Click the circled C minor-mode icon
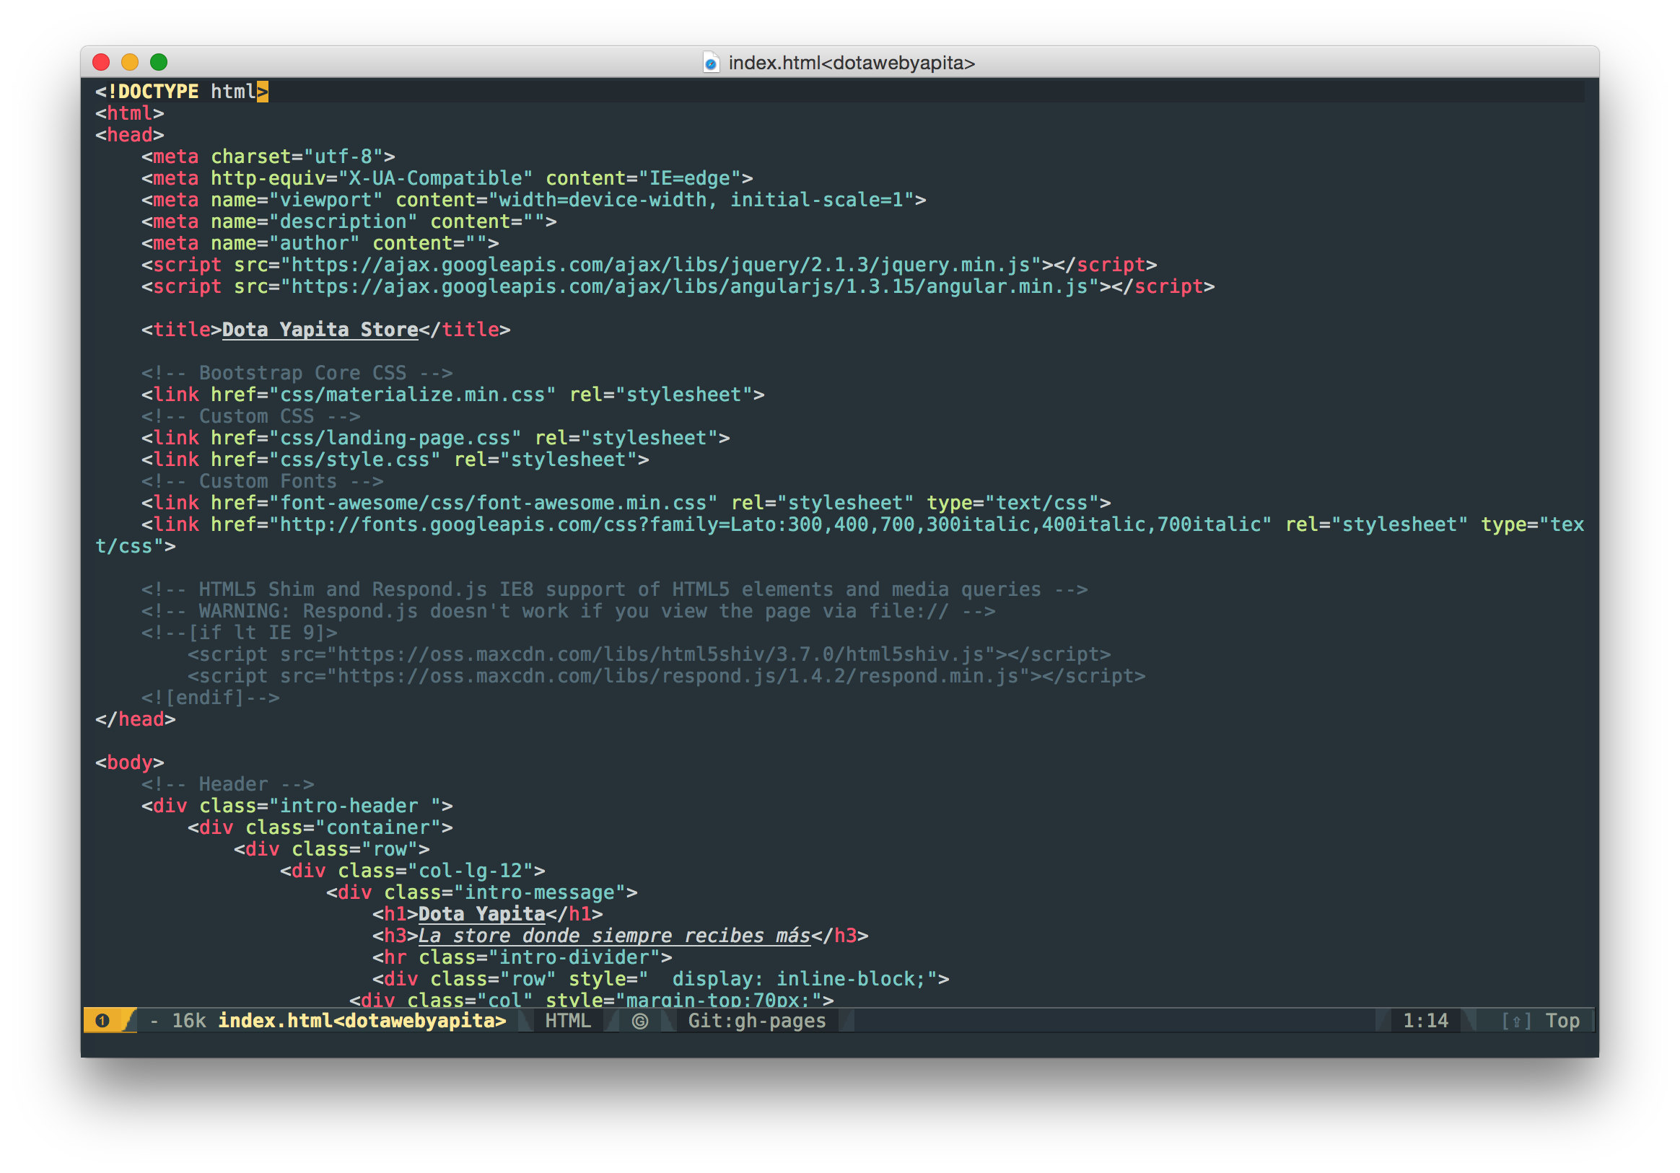 click(x=639, y=1021)
